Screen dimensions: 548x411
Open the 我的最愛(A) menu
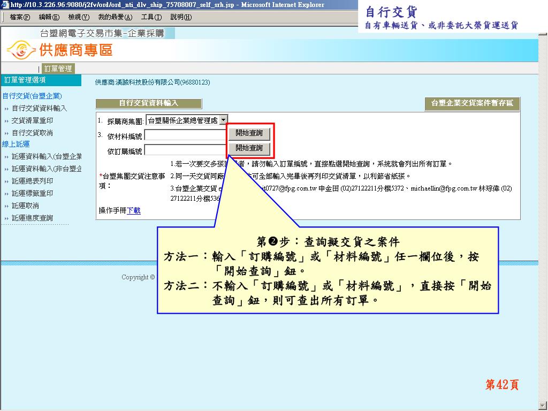coord(115,17)
